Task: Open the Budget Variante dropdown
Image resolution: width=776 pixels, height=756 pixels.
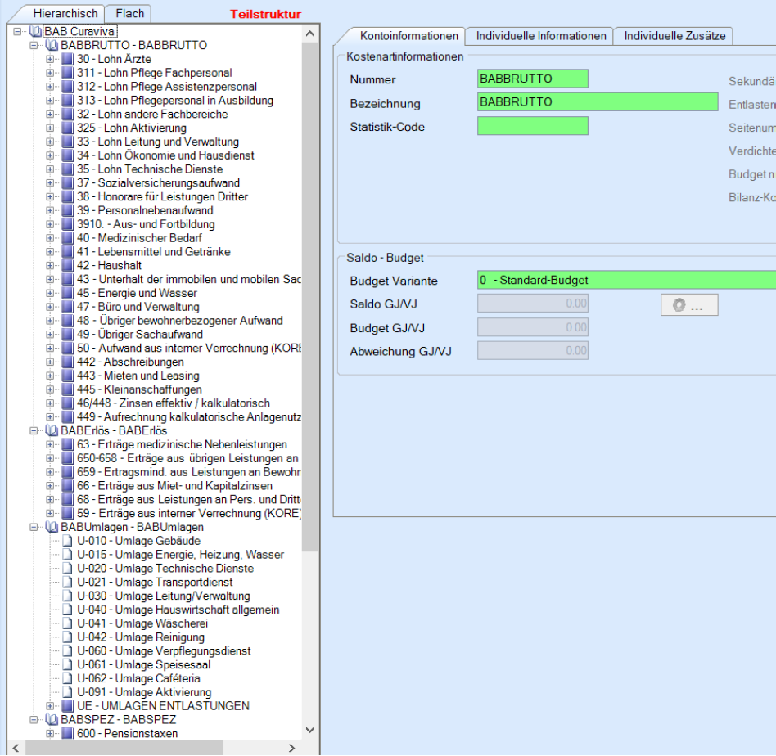Action: (626, 281)
